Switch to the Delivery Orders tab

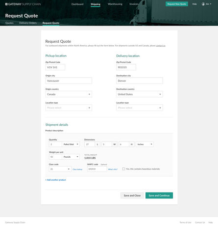[x=28, y=23]
